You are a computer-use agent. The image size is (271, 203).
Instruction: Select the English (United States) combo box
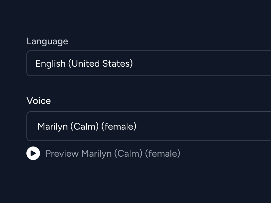pyautogui.click(x=149, y=63)
